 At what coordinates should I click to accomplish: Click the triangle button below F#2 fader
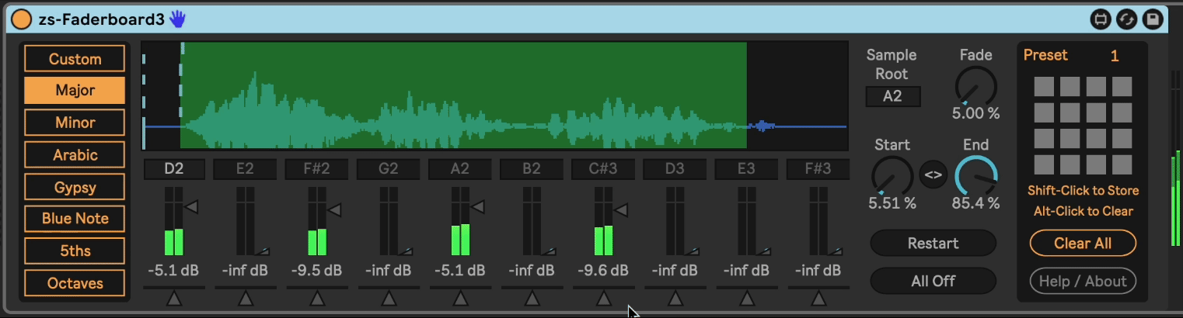pyautogui.click(x=317, y=298)
